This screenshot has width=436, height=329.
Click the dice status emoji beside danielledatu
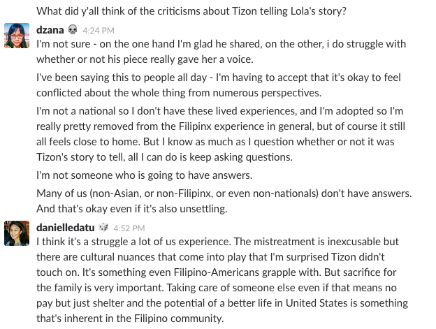(103, 227)
